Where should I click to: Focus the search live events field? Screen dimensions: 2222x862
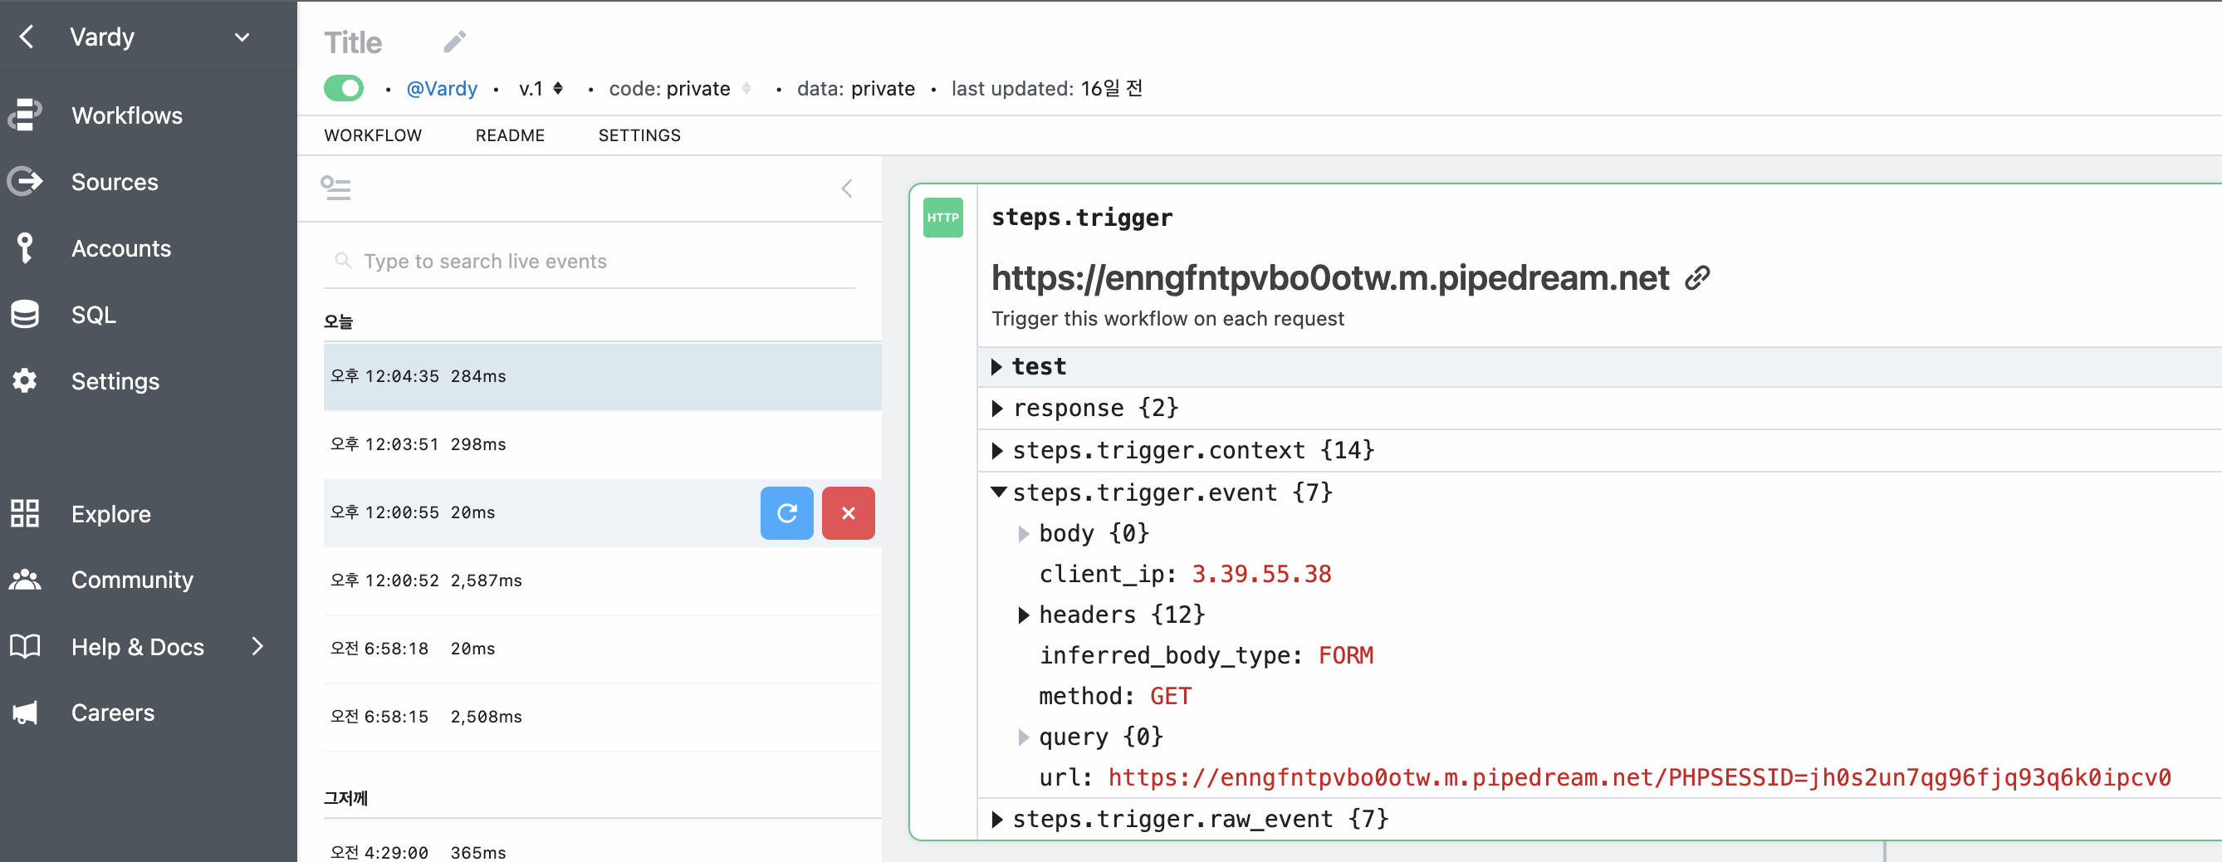coord(590,261)
